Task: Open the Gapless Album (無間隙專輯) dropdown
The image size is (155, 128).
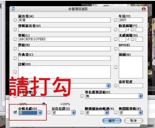Action: click(x=131, y=113)
